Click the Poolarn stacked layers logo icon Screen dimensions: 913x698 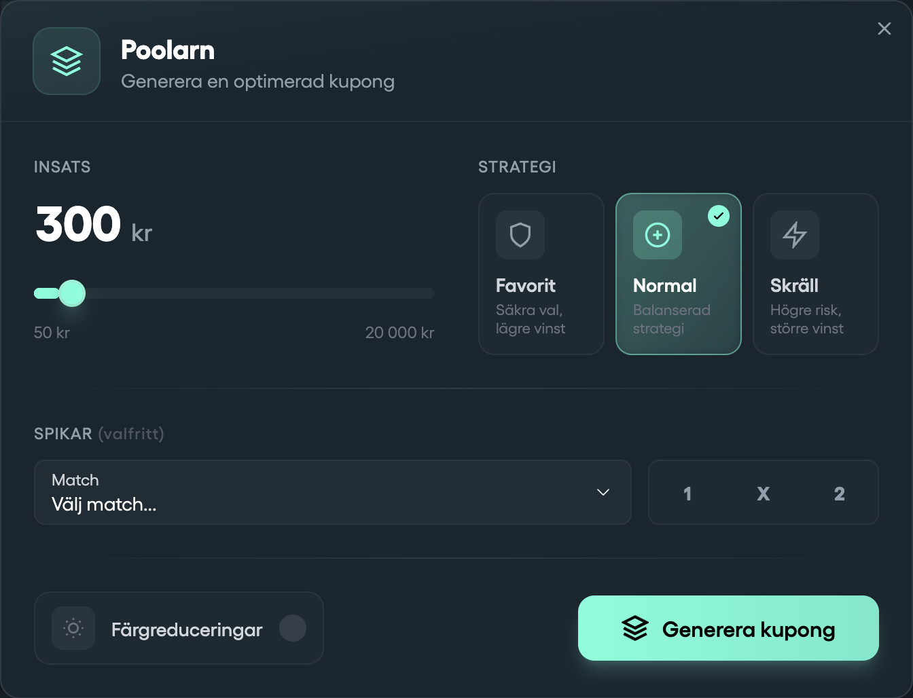pos(67,61)
